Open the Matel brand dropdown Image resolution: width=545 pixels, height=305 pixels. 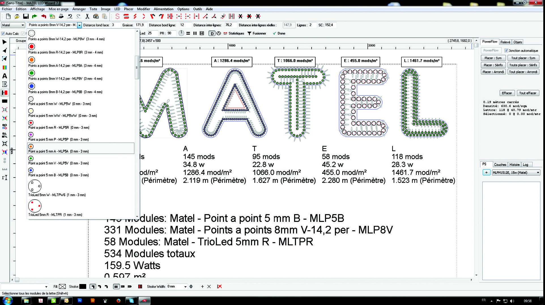pos(13,25)
